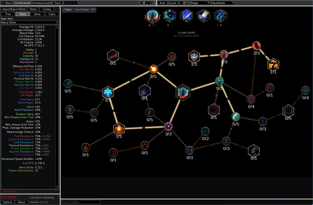Click the Search Nodes input field
Viewport: 313px width, 205px height.
(x=81, y=202)
